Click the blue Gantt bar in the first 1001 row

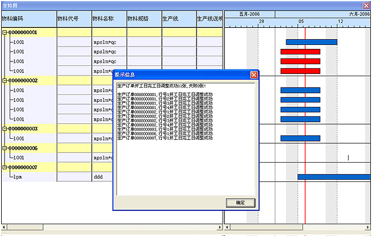point(311,42)
